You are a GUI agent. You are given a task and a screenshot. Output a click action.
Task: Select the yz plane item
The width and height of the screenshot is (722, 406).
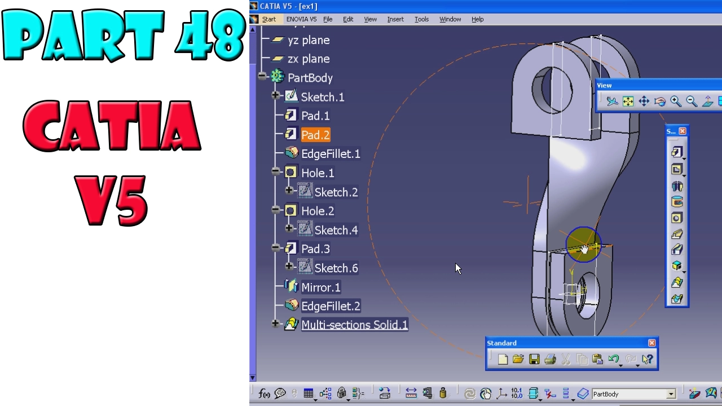[x=309, y=41]
